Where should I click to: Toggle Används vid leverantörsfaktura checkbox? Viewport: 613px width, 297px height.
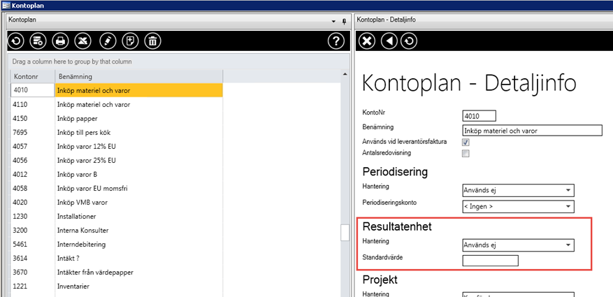[x=466, y=142]
